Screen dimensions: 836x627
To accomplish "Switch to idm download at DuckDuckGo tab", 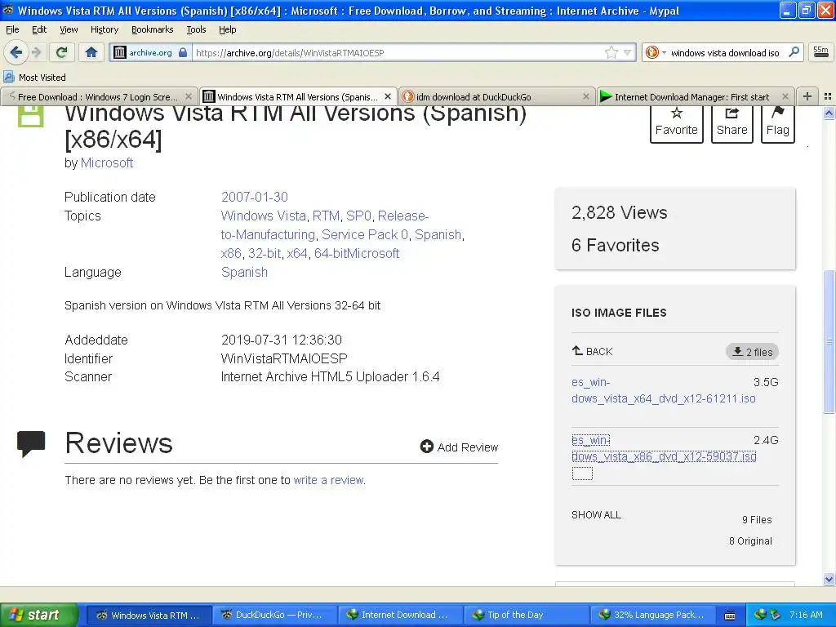I will (497, 96).
